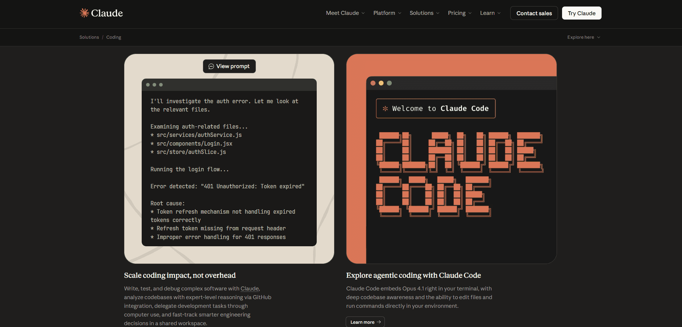
Task: Click the first gray dot in terminal titlebar
Action: click(x=148, y=85)
